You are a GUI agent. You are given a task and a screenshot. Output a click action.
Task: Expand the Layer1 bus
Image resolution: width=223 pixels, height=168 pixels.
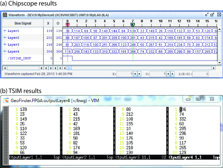coord(5,31)
